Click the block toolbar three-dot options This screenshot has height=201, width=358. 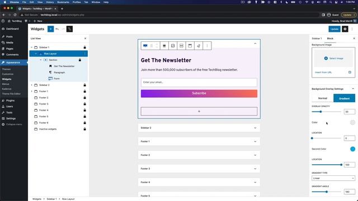207,46
